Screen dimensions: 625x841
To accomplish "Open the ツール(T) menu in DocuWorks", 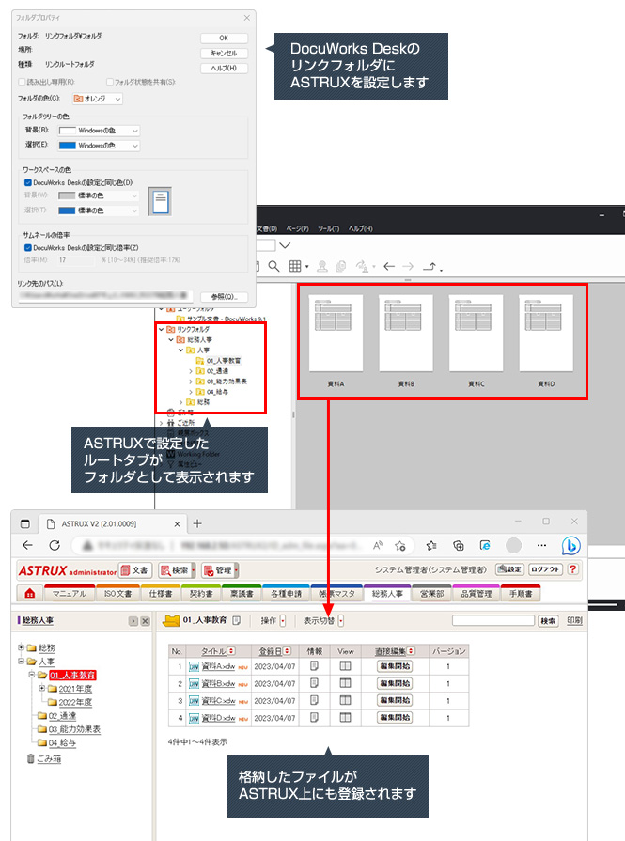I will tap(328, 228).
